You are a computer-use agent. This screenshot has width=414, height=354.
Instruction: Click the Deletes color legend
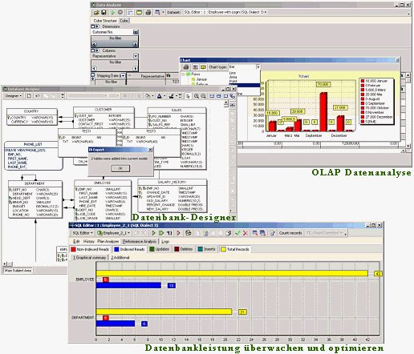(184, 249)
